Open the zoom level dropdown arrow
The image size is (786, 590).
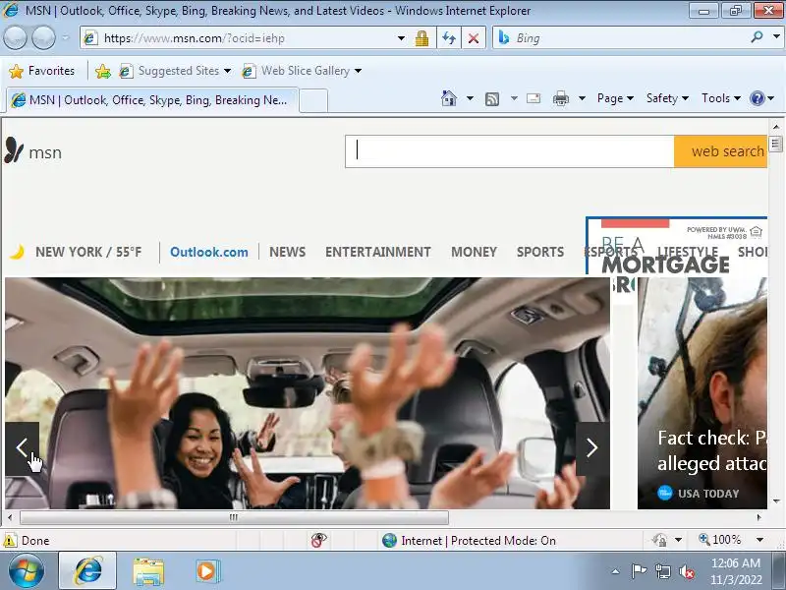(x=759, y=540)
